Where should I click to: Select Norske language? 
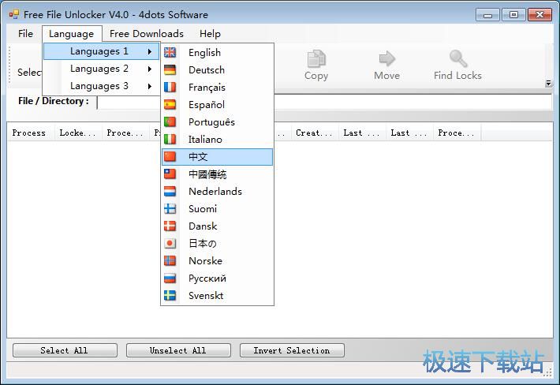click(x=217, y=260)
